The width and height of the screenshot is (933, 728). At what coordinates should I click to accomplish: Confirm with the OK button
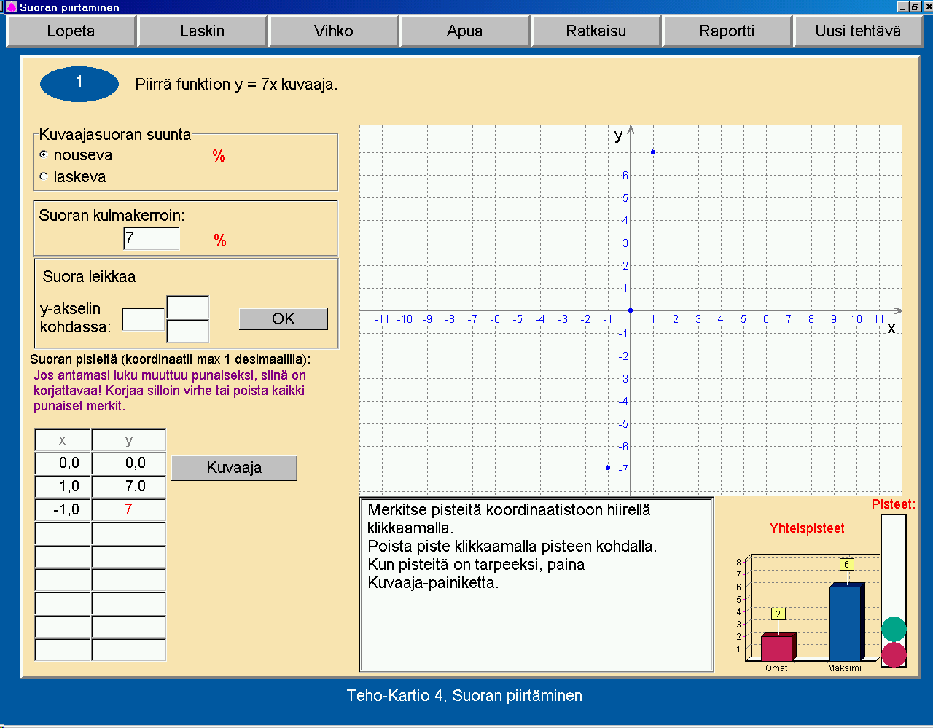284,318
